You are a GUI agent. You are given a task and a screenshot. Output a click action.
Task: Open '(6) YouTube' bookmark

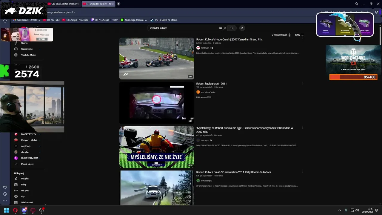[51, 20]
